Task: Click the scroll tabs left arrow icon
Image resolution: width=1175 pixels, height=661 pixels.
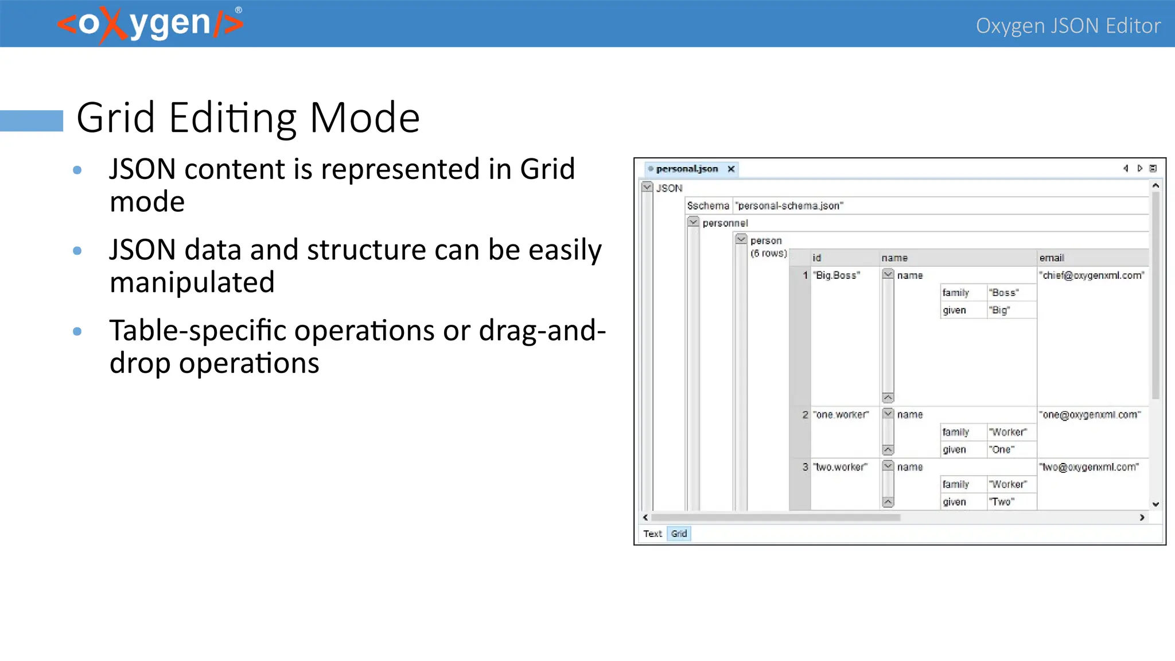Action: [x=1126, y=168]
